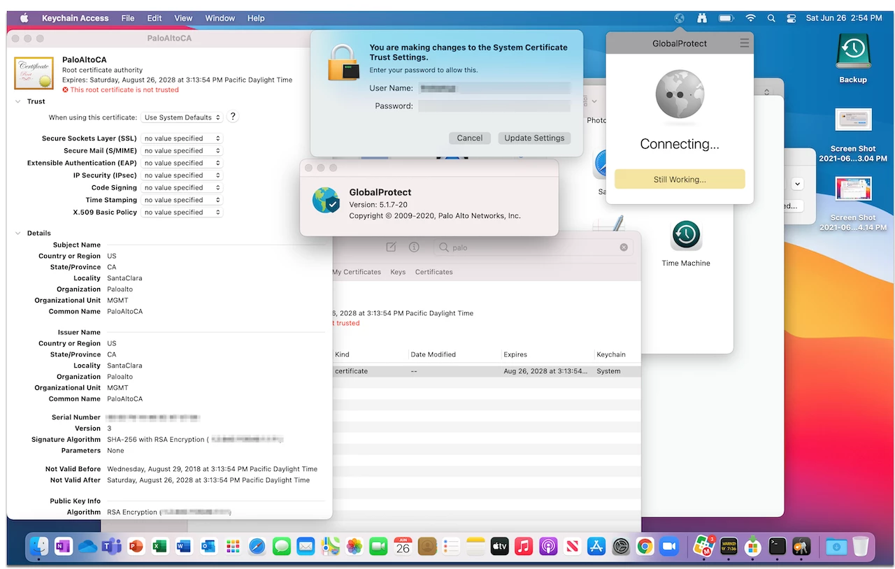Switch to the My Certificates tab

357,272
